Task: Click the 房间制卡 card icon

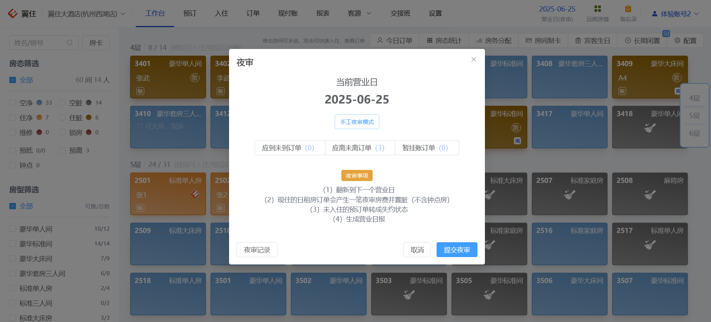Action: (x=529, y=40)
